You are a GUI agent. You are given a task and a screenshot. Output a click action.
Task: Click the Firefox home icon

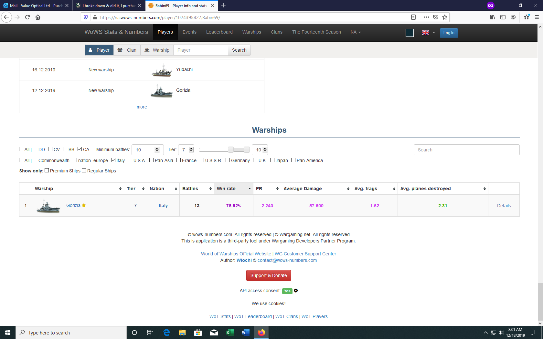click(x=38, y=17)
